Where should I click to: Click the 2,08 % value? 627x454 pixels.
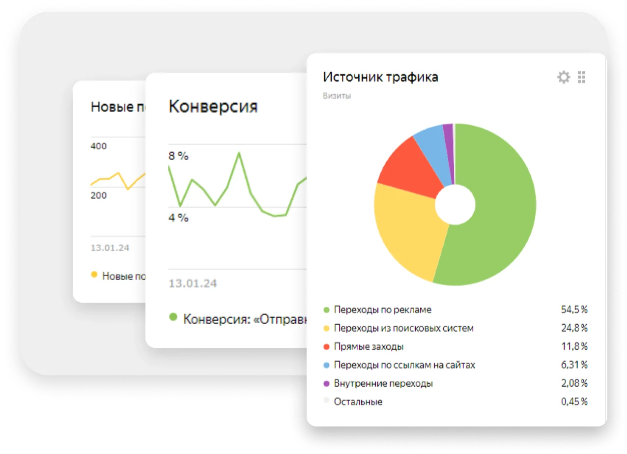574,384
